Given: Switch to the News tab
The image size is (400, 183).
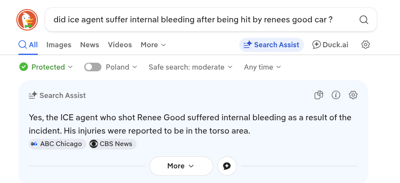Looking at the screenshot, I should (89, 45).
